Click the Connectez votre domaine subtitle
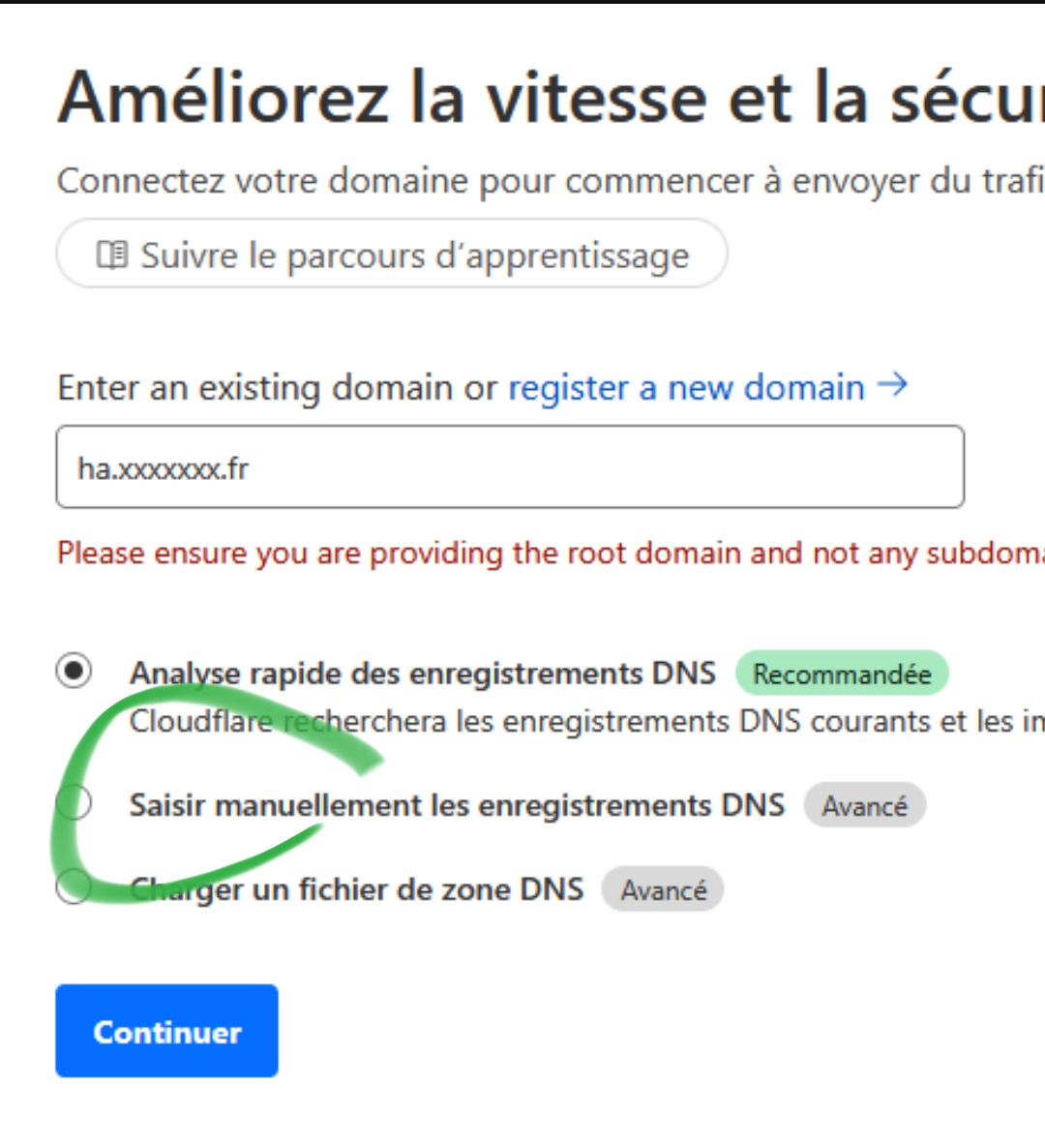This screenshot has height=1141, width=1045. pos(551,181)
